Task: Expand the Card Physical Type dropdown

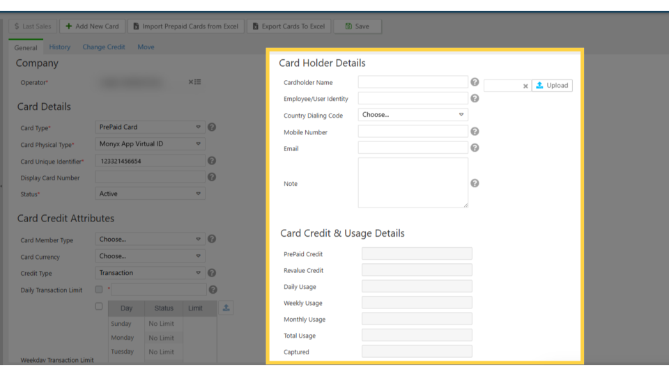Action: click(x=150, y=144)
